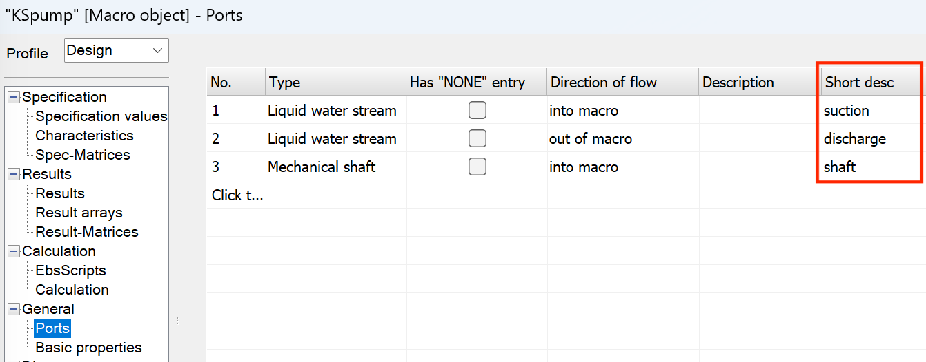Select Result arrays tree item
The width and height of the screenshot is (926, 362).
tap(79, 213)
